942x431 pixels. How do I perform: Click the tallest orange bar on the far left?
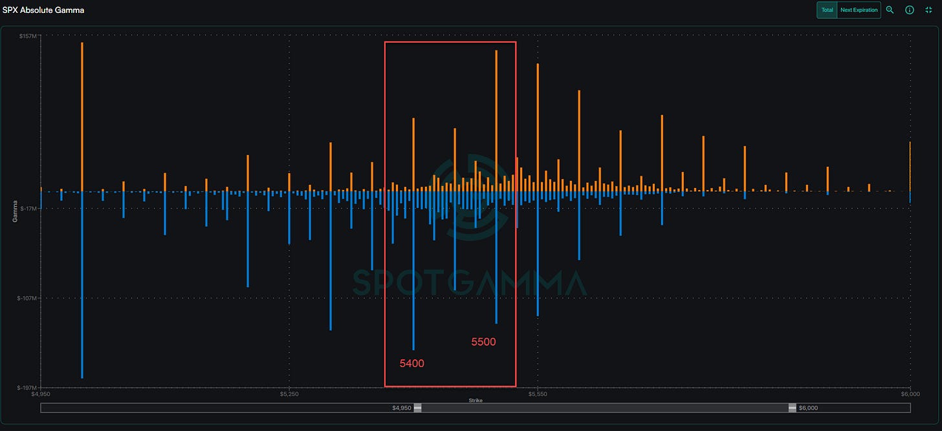click(x=82, y=116)
